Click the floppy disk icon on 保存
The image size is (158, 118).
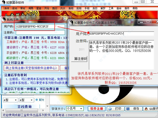pyautogui.click(x=128, y=109)
